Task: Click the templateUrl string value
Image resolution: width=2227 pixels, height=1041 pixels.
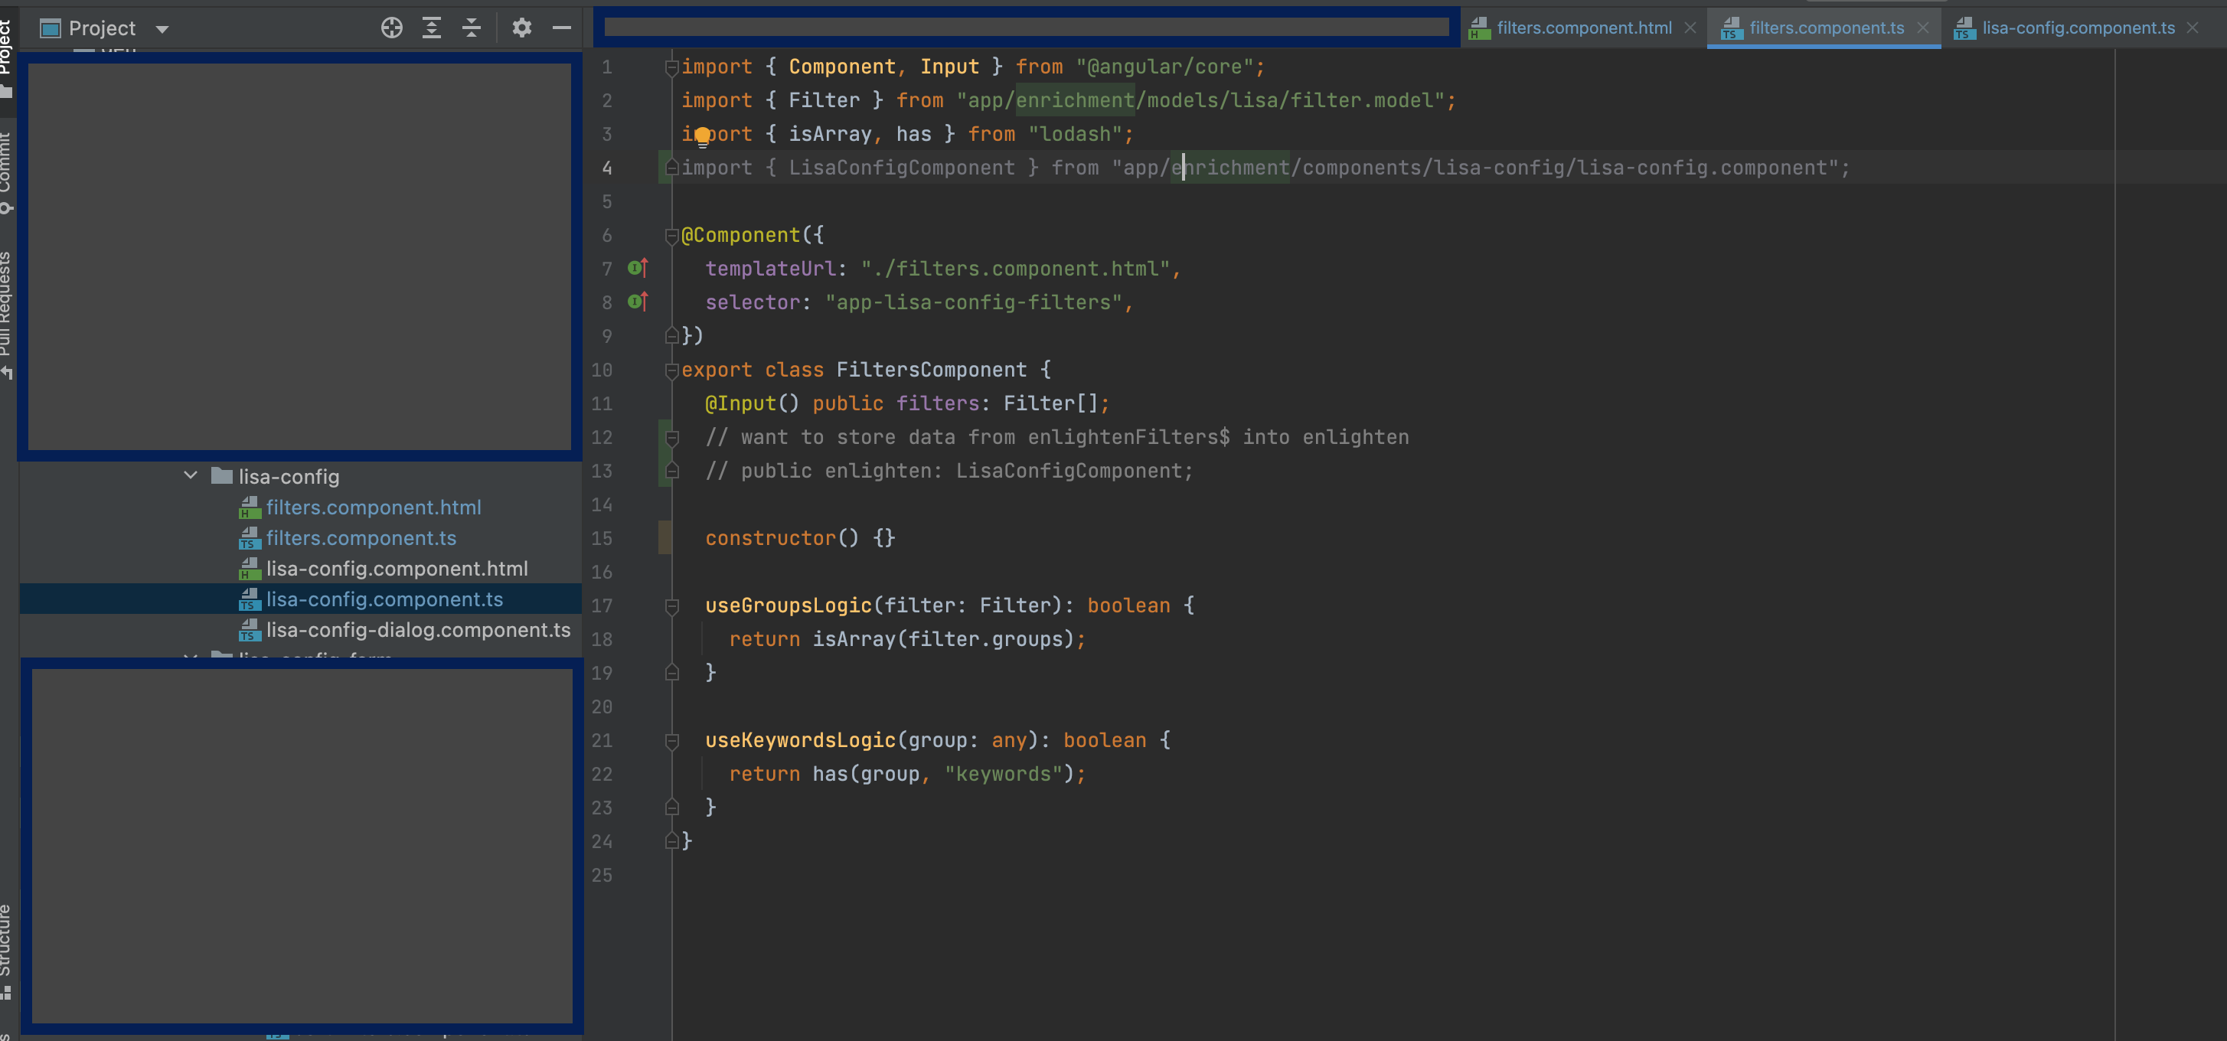Action: click(x=1016, y=269)
